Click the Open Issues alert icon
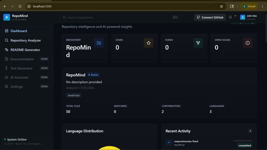 pyautogui.click(x=248, y=43)
